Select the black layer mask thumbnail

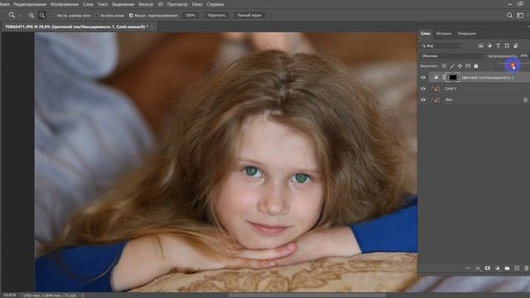tap(453, 77)
